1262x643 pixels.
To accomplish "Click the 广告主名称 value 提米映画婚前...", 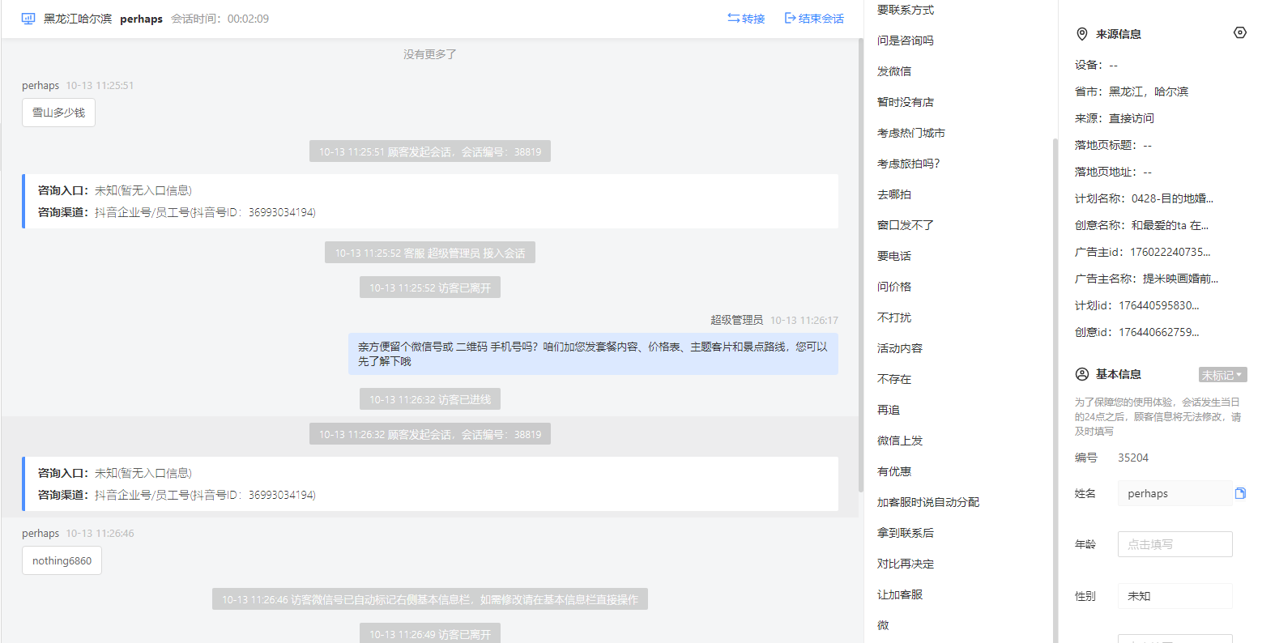I will [1180, 279].
